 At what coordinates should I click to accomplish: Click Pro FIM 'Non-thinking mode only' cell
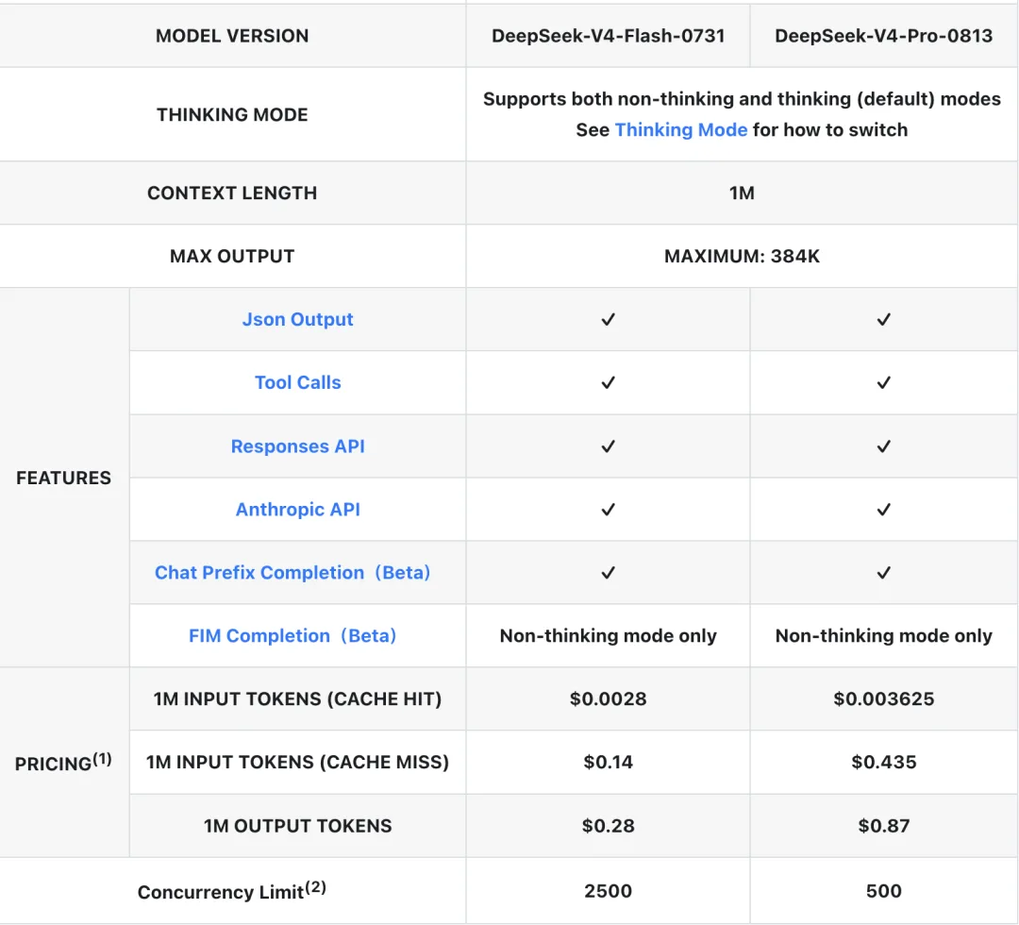(883, 635)
